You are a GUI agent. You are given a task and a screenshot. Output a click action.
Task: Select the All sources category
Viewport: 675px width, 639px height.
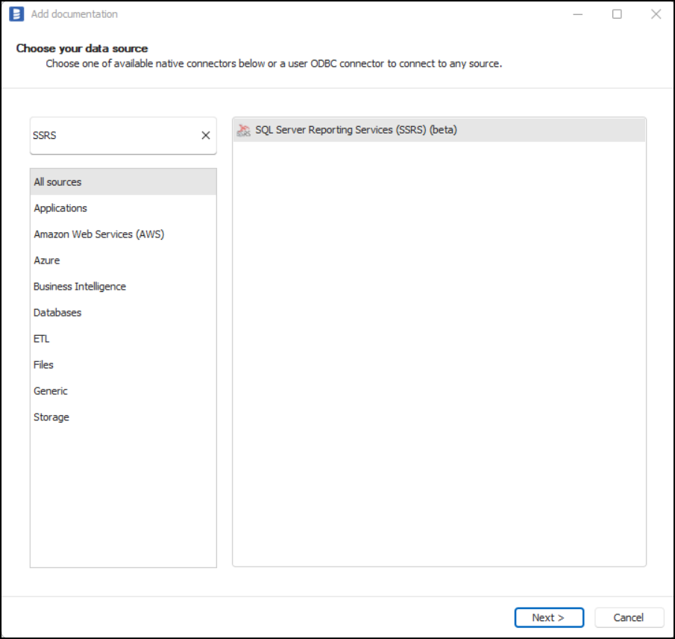[57, 182]
